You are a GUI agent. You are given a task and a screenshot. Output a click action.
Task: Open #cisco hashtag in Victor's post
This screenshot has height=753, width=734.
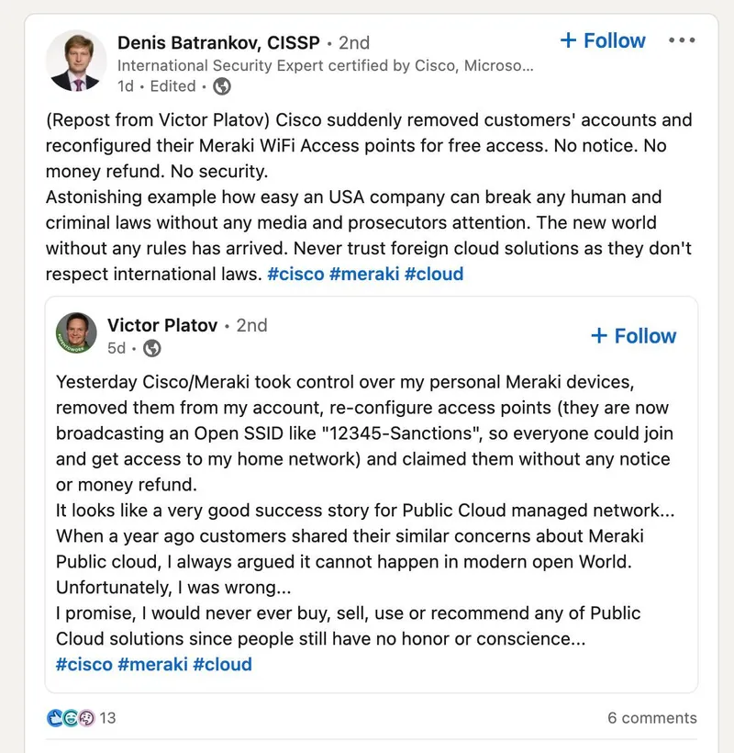(x=83, y=664)
